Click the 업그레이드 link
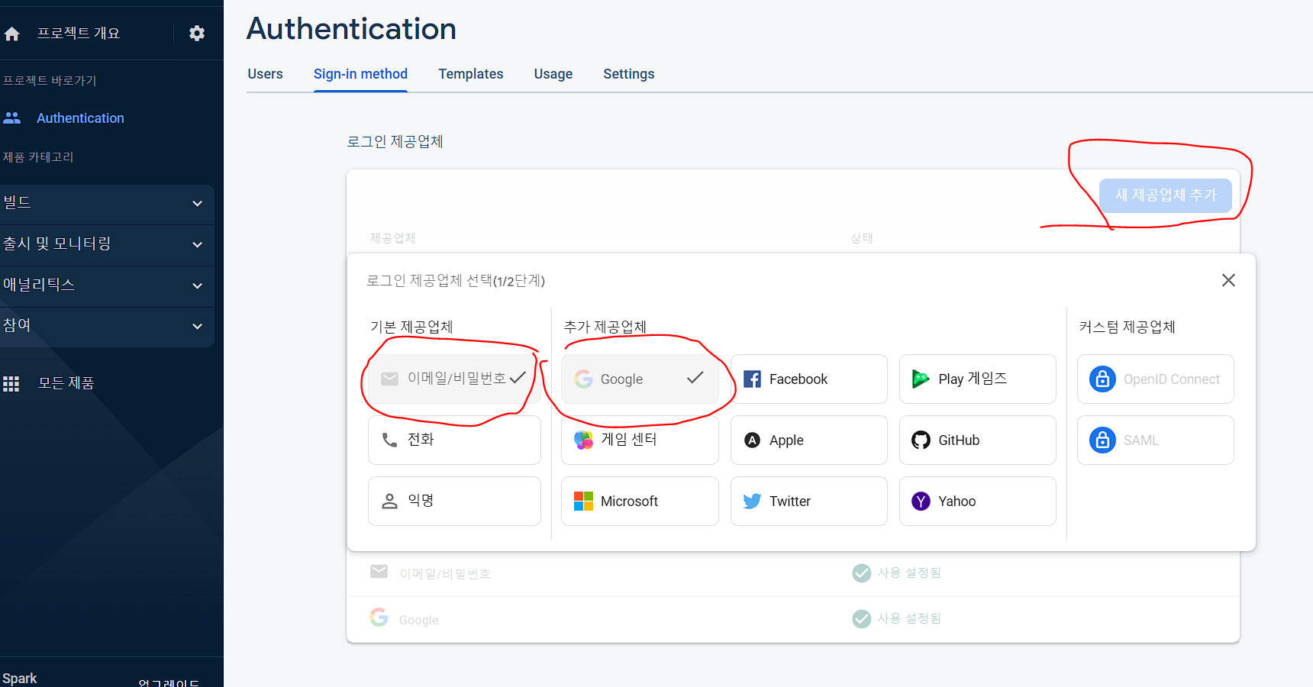 pos(168,682)
